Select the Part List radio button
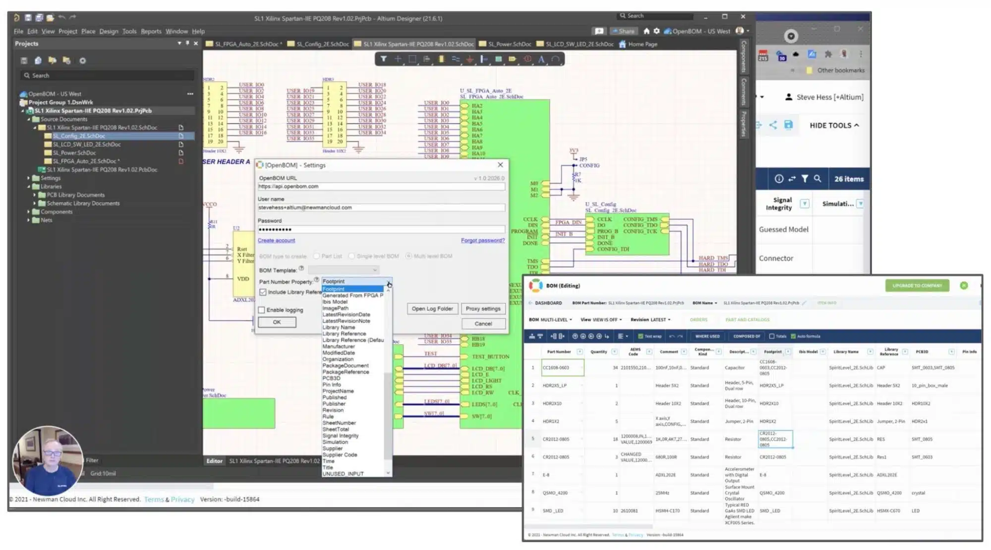The height and width of the screenshot is (550, 991). (316, 256)
